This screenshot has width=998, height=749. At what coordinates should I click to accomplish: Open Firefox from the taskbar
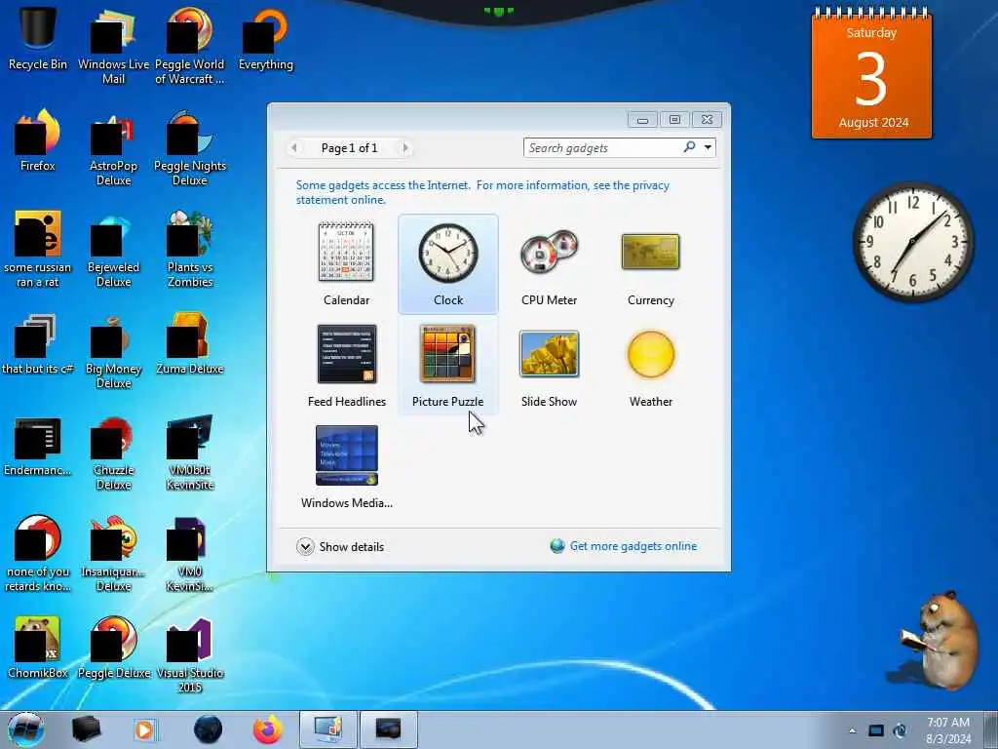click(x=268, y=729)
